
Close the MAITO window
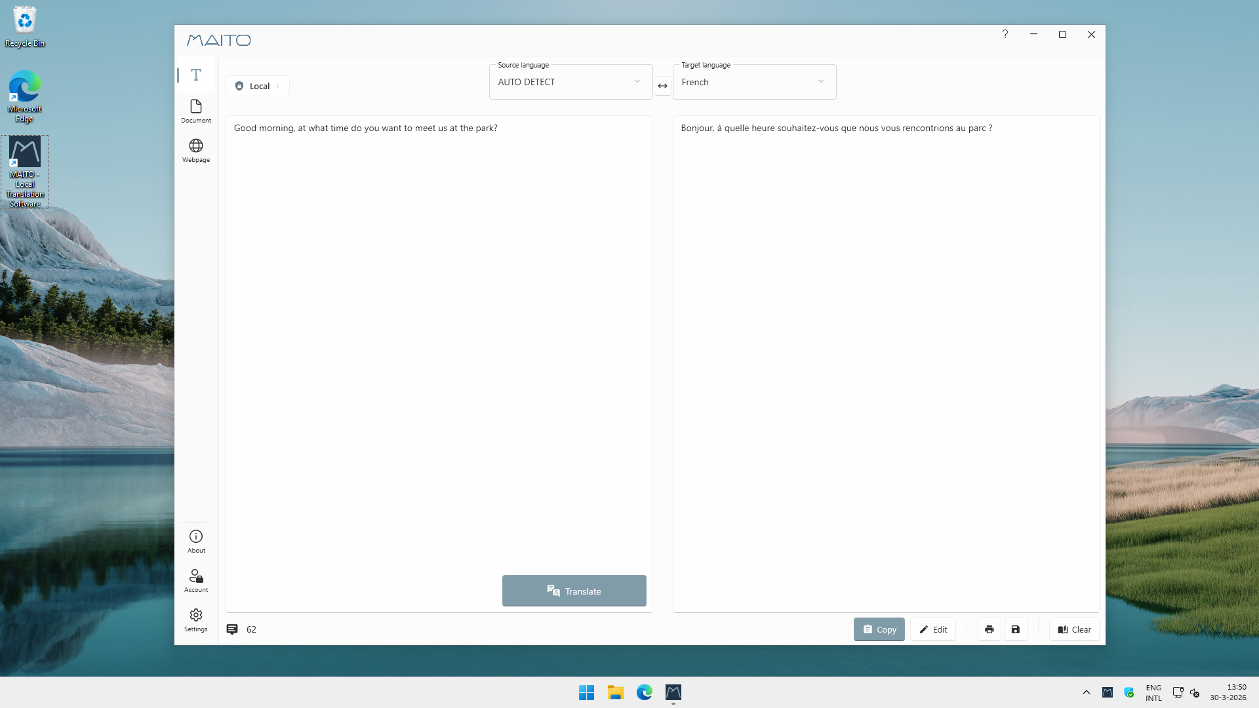pyautogui.click(x=1091, y=34)
